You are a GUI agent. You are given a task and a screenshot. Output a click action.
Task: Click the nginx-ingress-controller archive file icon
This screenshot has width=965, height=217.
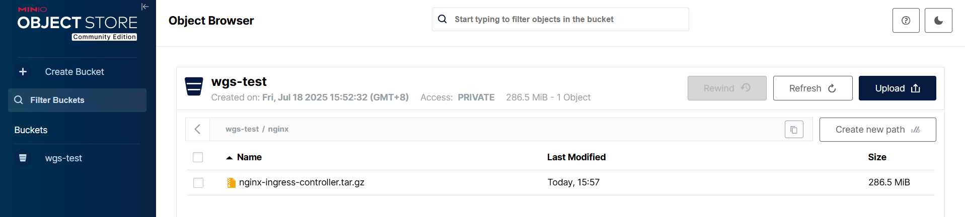pos(231,183)
